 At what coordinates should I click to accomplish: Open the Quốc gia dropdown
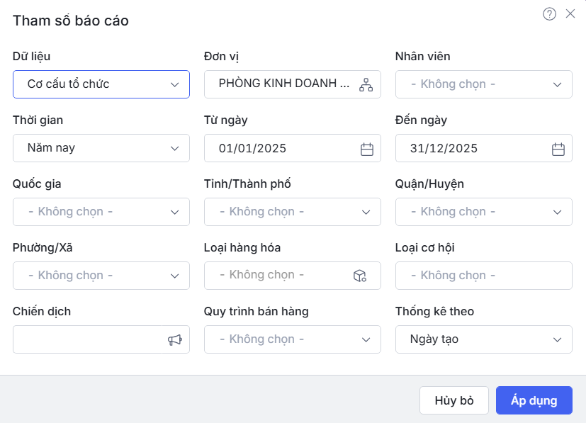click(x=101, y=212)
